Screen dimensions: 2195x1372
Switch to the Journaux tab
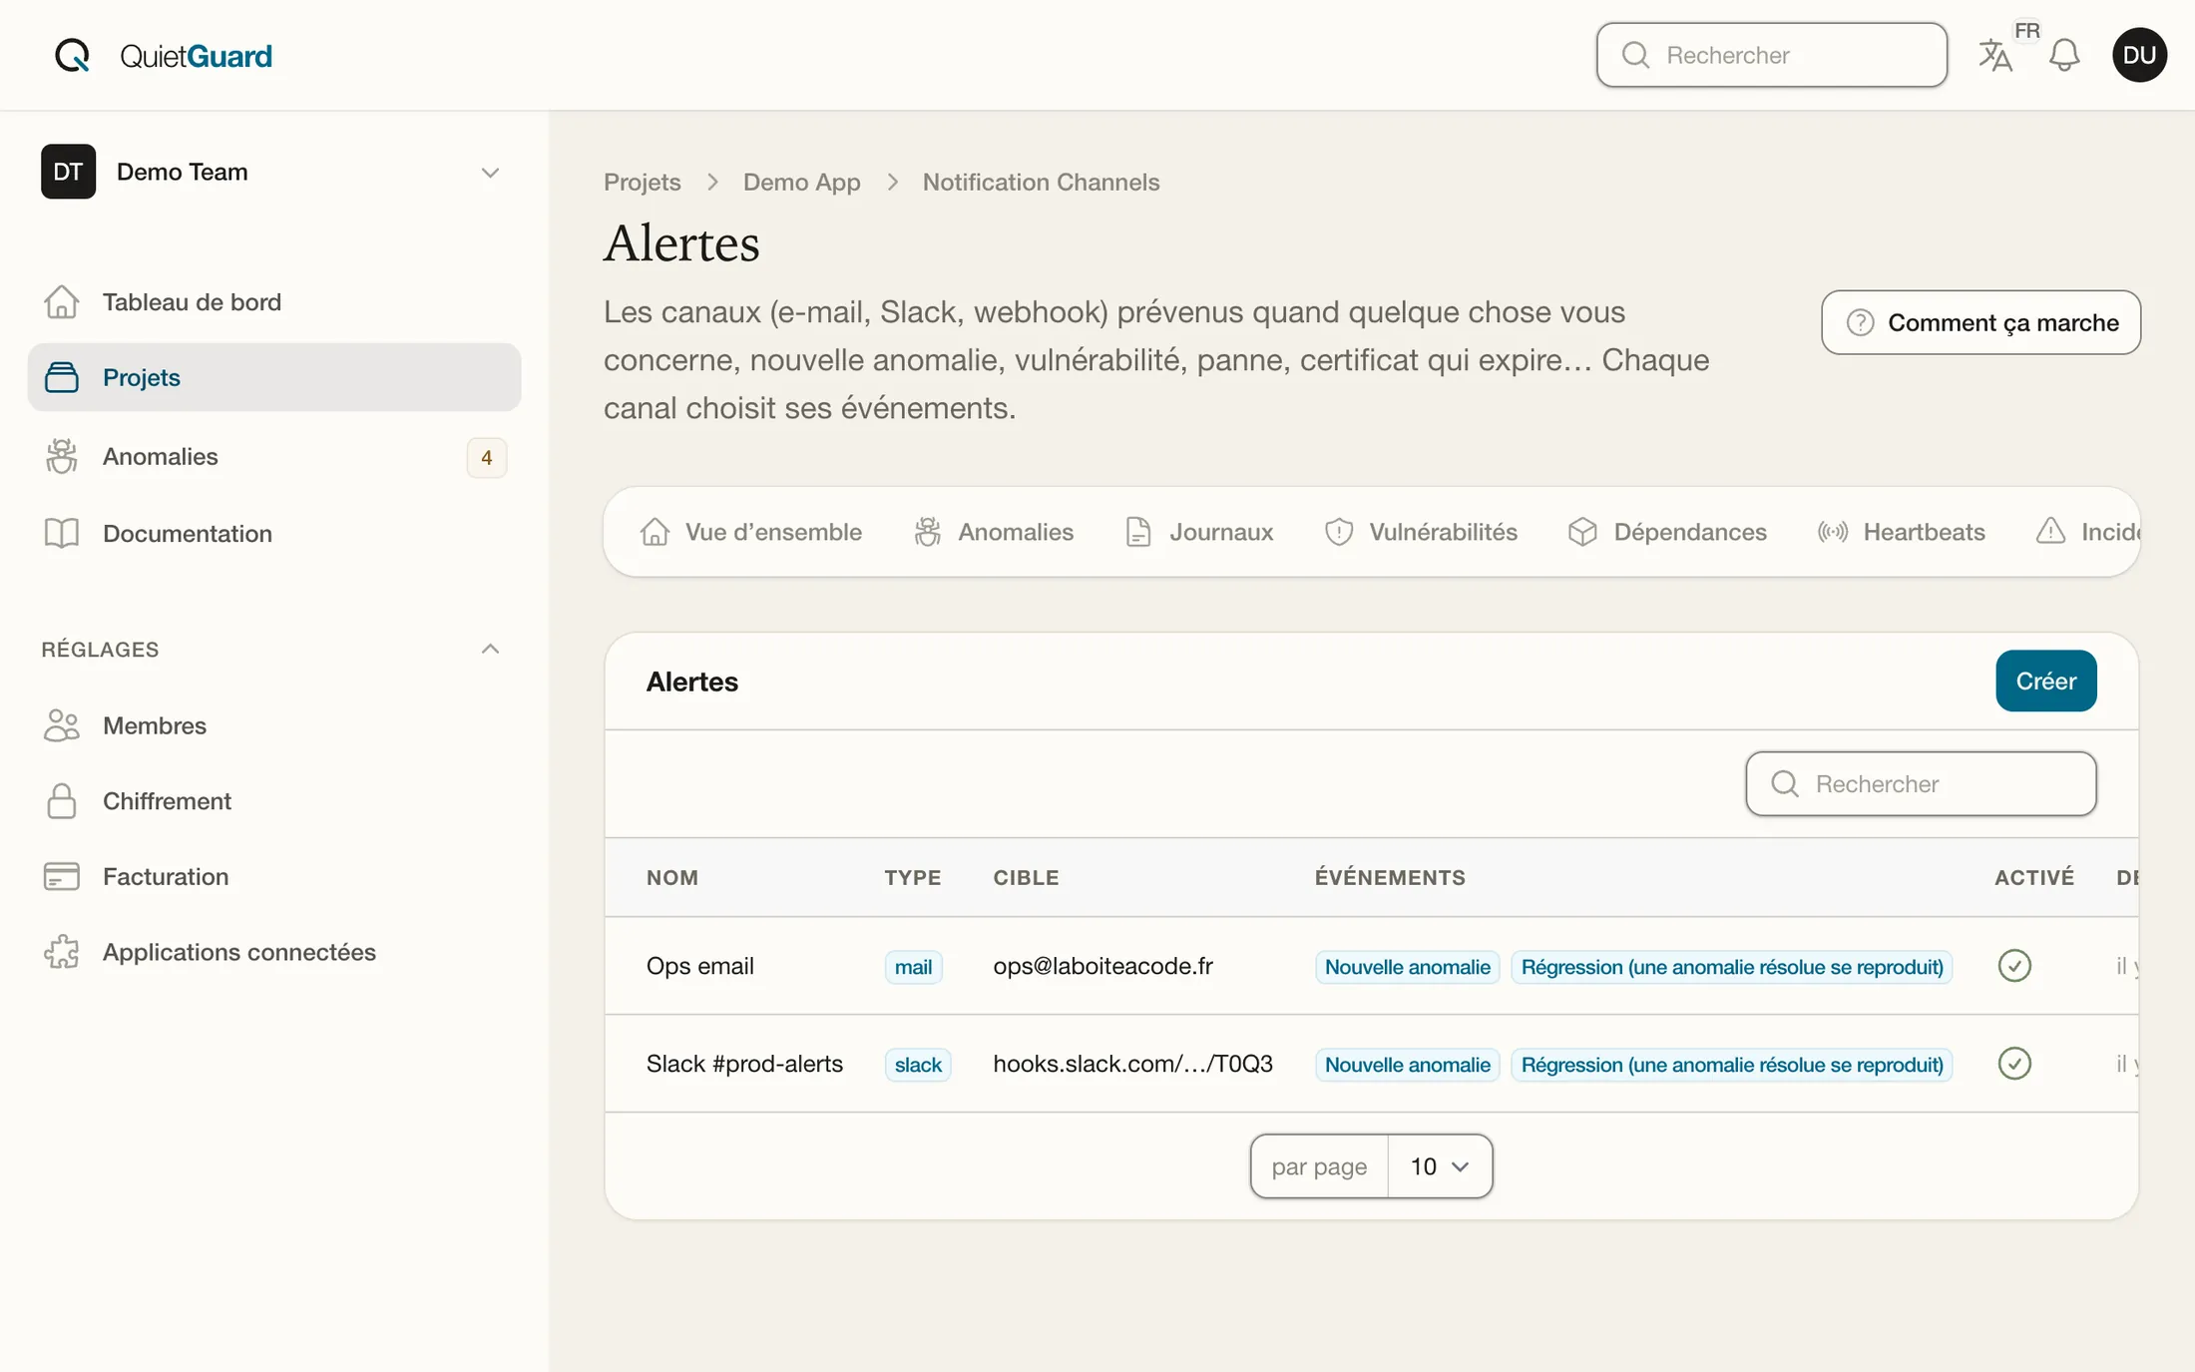point(1199,532)
